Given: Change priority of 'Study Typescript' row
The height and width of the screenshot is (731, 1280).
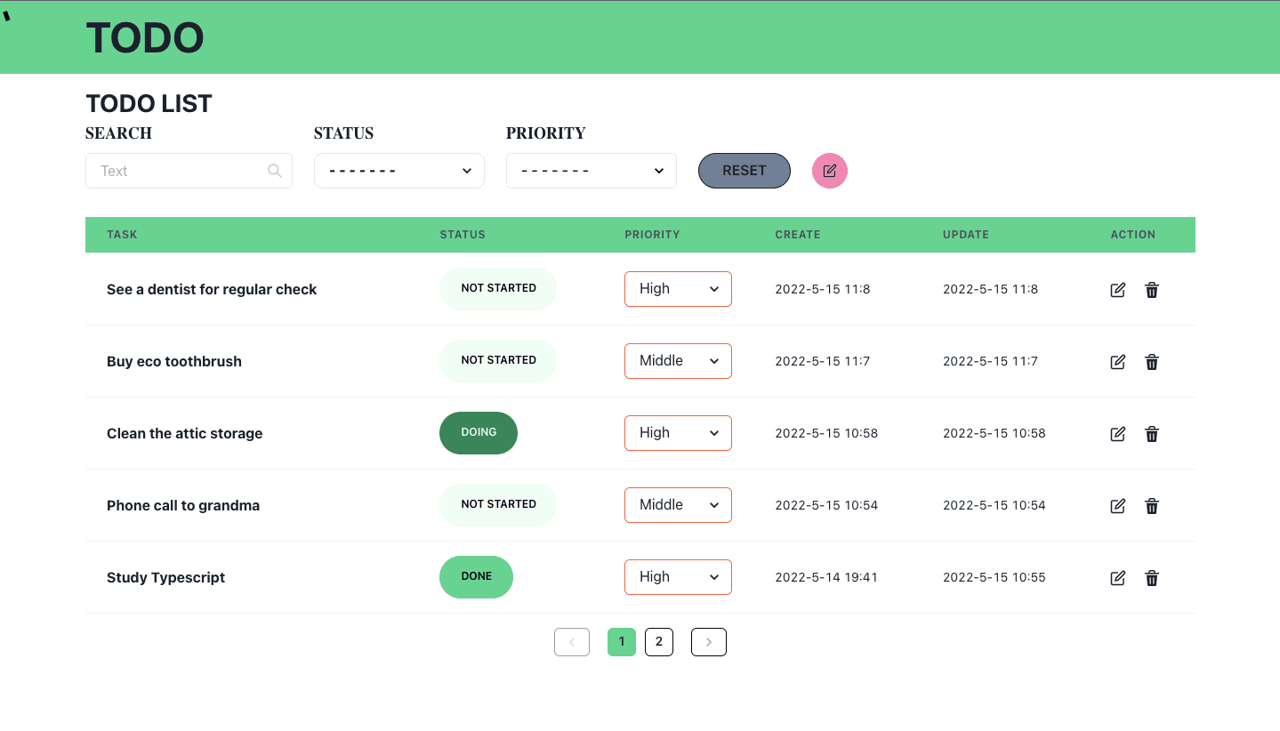Looking at the screenshot, I should pyautogui.click(x=678, y=577).
